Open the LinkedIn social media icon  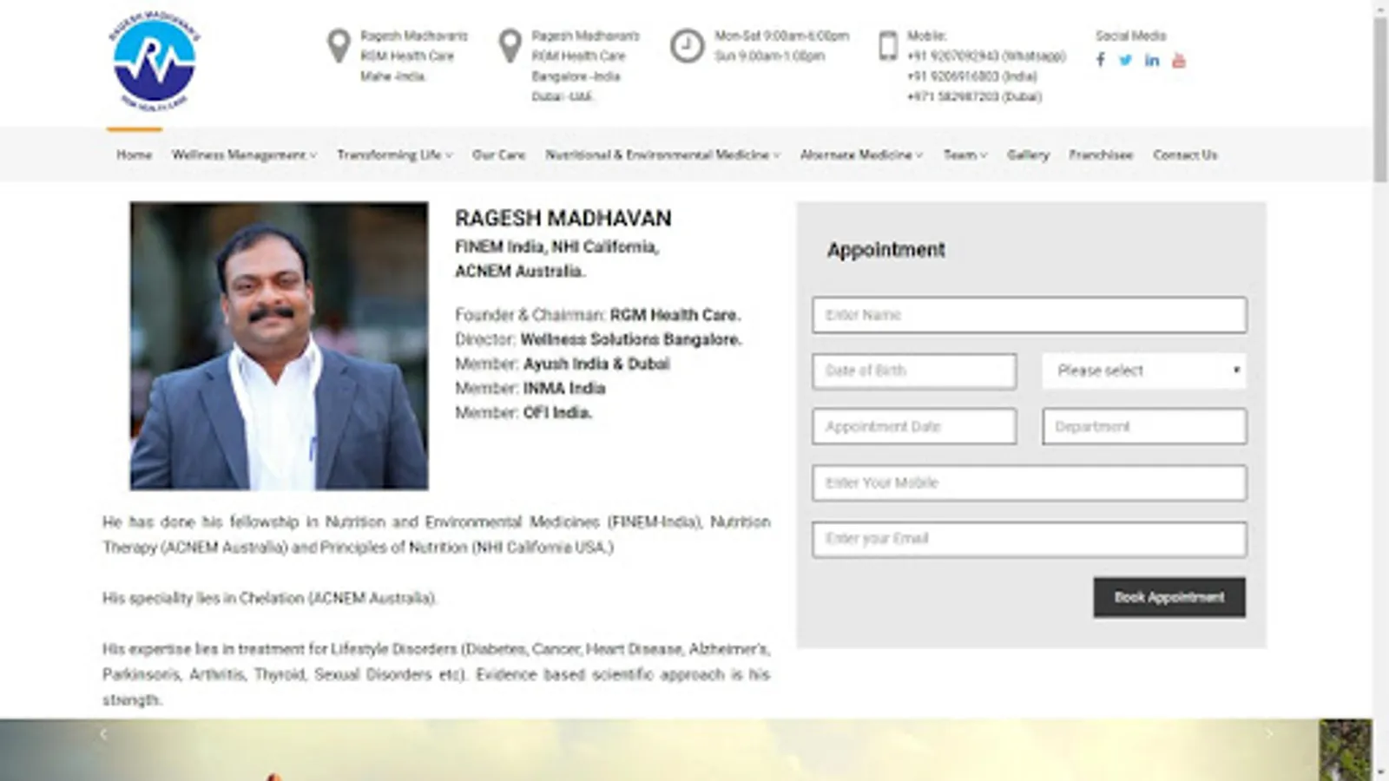click(x=1152, y=60)
